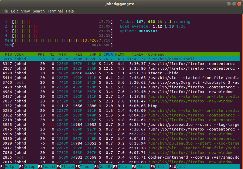This screenshot has height=169, width=243.
Task: Open the View menu
Action: [x=25, y=11]
